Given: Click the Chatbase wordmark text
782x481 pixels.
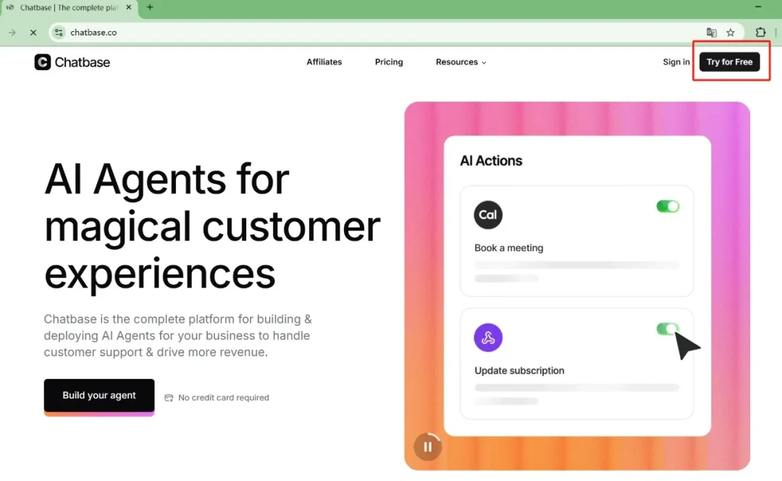Looking at the screenshot, I should [x=83, y=62].
